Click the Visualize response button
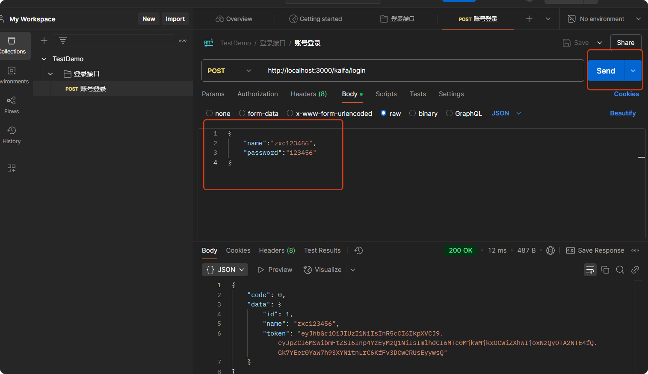Viewport: 648px width, 374px height. [x=323, y=270]
